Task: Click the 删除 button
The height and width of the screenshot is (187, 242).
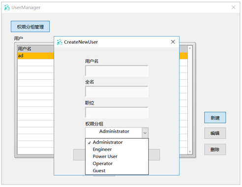Action: point(215,149)
